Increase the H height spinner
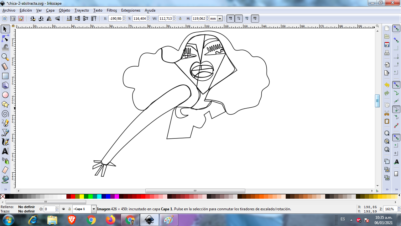The image size is (401, 226). click(207, 17)
